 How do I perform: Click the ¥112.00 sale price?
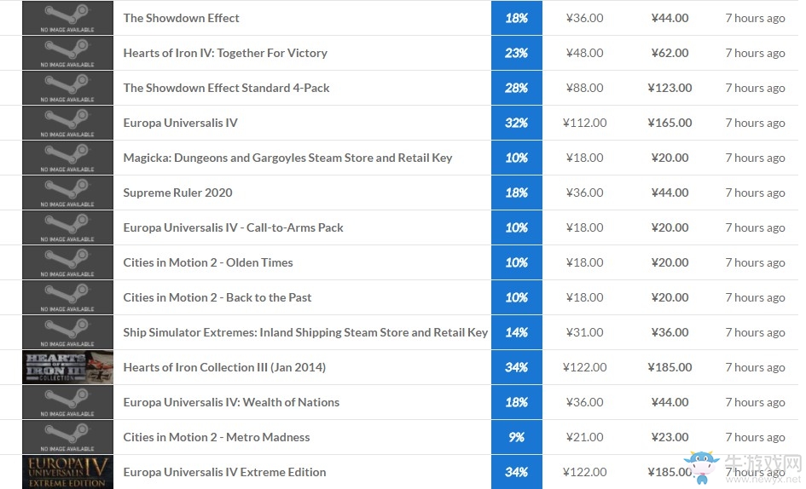pos(584,123)
